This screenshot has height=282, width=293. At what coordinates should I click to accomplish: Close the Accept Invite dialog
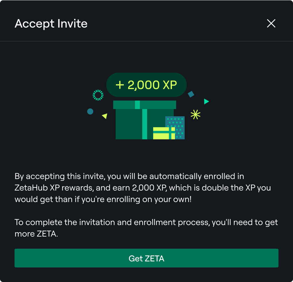click(271, 23)
